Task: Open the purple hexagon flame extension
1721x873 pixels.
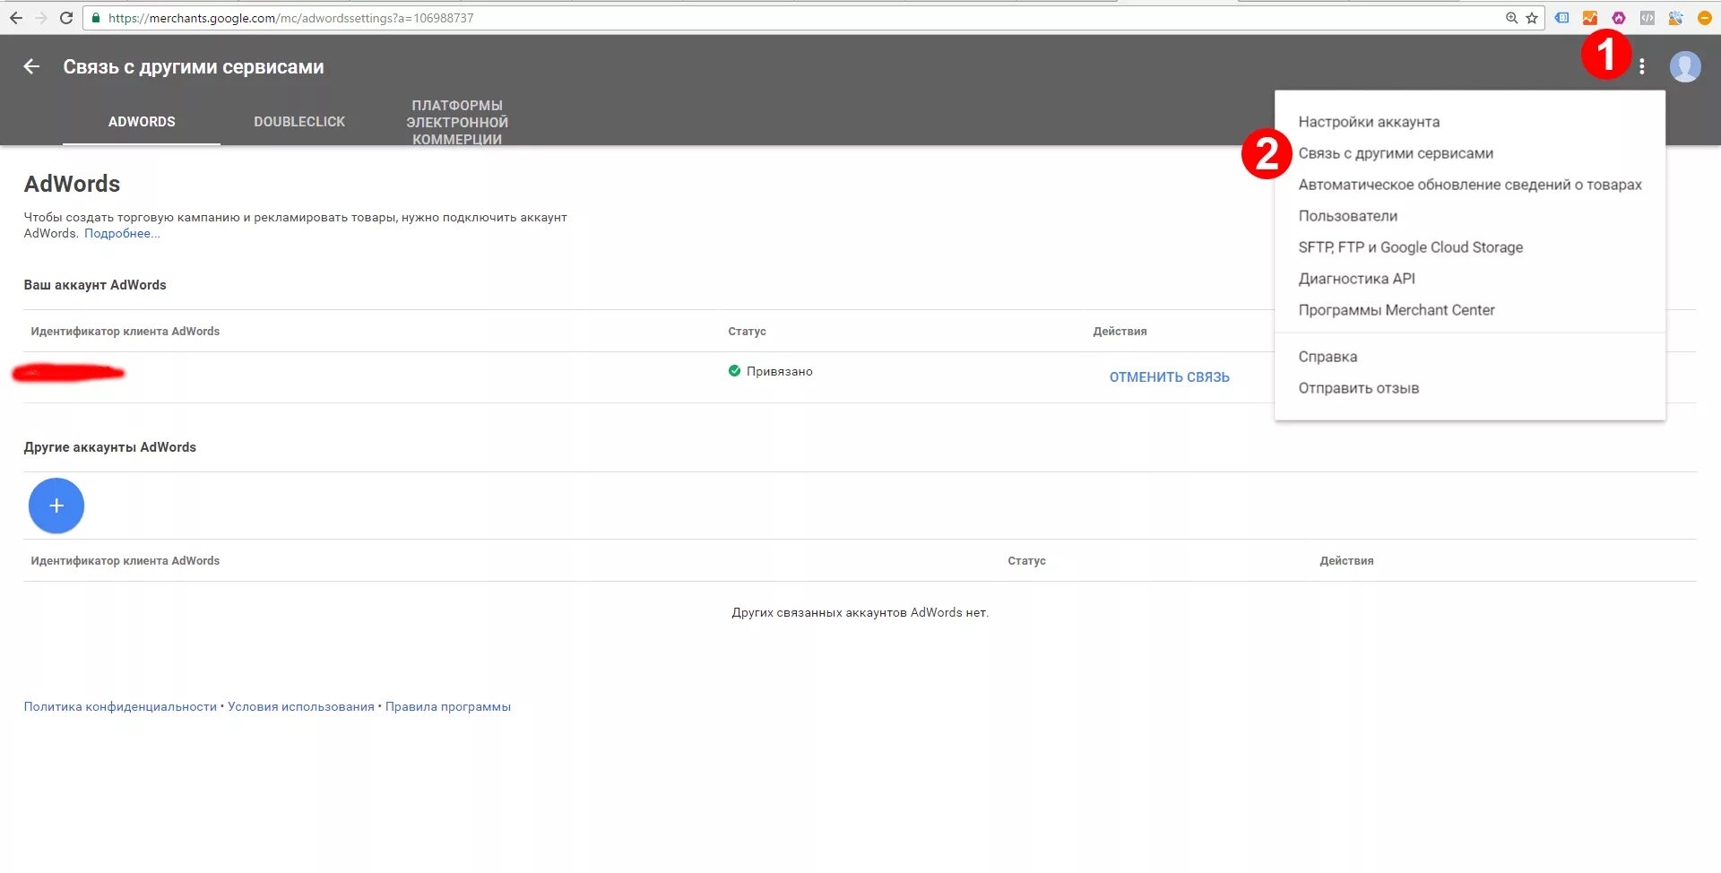Action: click(1619, 18)
